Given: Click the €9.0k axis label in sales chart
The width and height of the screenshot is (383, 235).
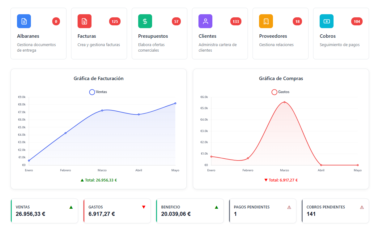Looking at the screenshot, I should 22,97.
